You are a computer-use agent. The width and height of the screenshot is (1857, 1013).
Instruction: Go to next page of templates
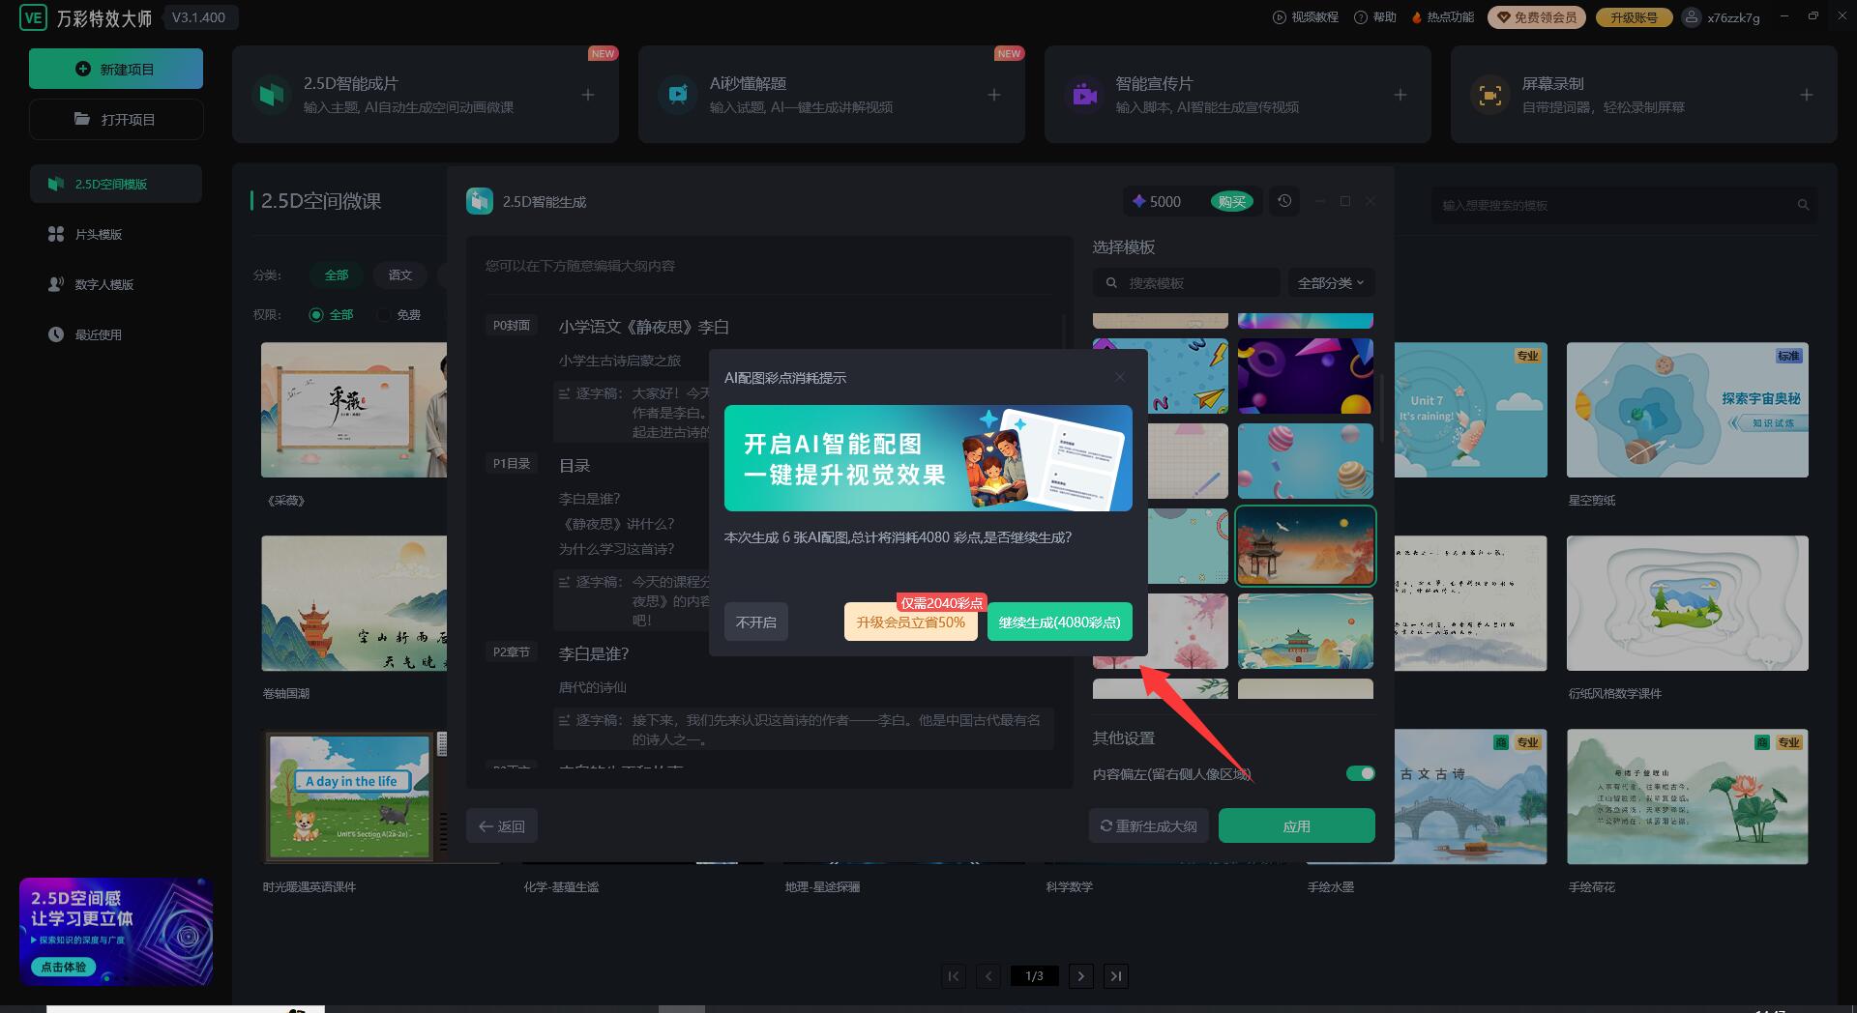[x=1081, y=976]
